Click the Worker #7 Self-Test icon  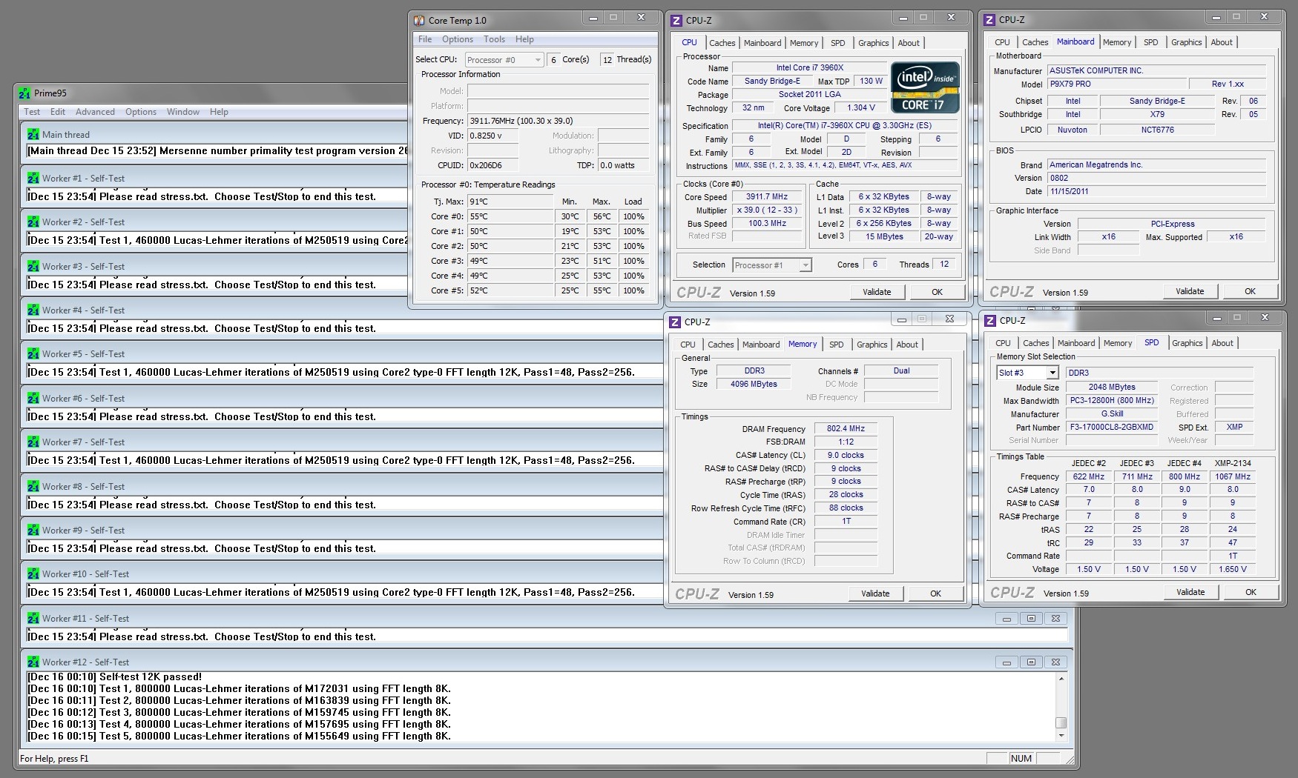33,442
